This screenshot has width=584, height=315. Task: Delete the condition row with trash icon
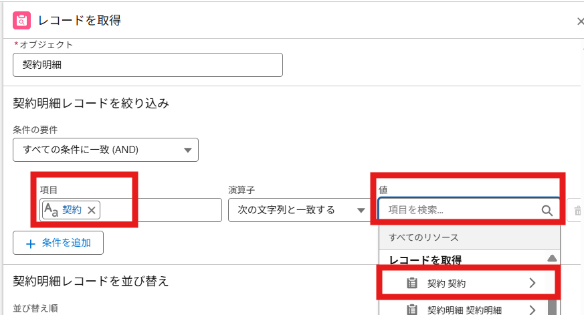point(577,211)
